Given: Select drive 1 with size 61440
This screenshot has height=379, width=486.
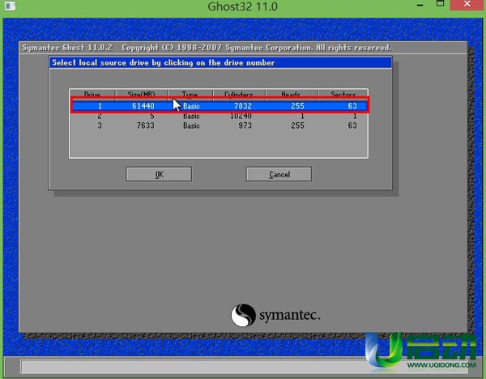Looking at the screenshot, I should (x=220, y=106).
